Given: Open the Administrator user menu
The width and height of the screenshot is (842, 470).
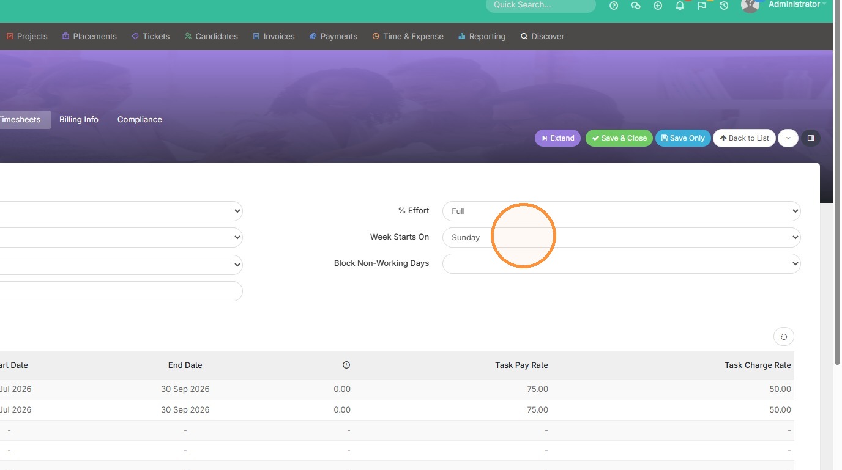Looking at the screenshot, I should tap(794, 4).
